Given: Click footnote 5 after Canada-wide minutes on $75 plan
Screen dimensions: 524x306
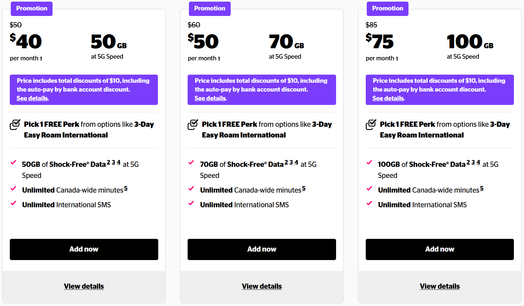Looking at the screenshot, I should pos(482,188).
